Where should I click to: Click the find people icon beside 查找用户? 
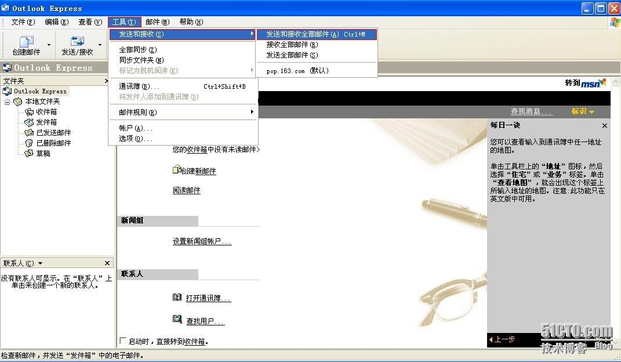coord(177,319)
